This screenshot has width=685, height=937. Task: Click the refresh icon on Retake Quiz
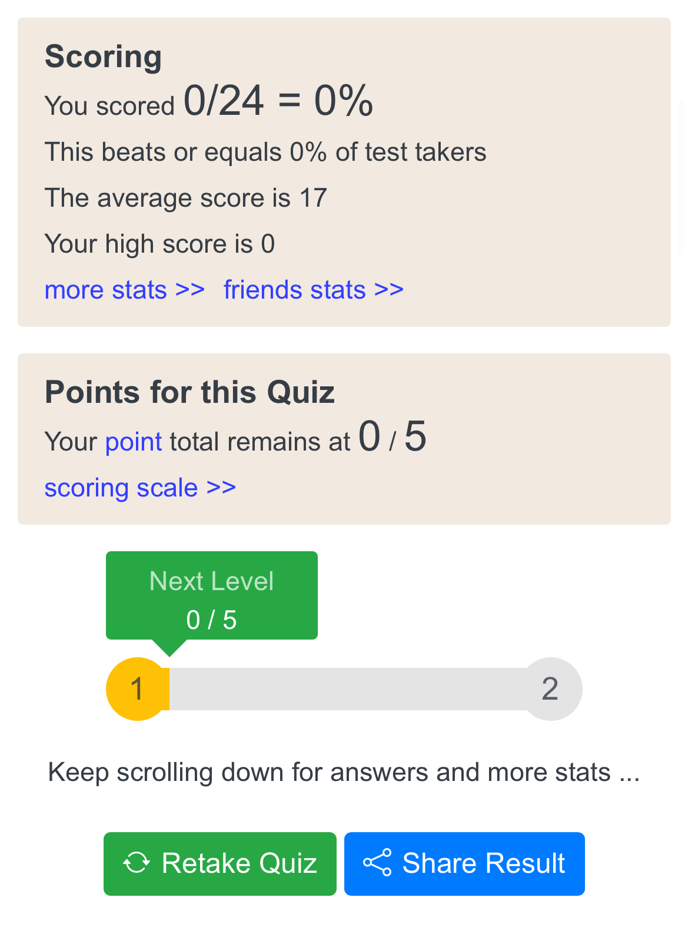pos(137,863)
